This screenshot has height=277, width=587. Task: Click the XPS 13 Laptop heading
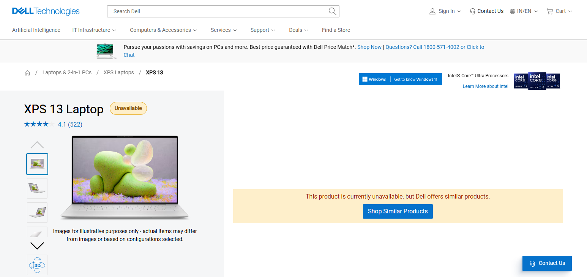coord(64,109)
